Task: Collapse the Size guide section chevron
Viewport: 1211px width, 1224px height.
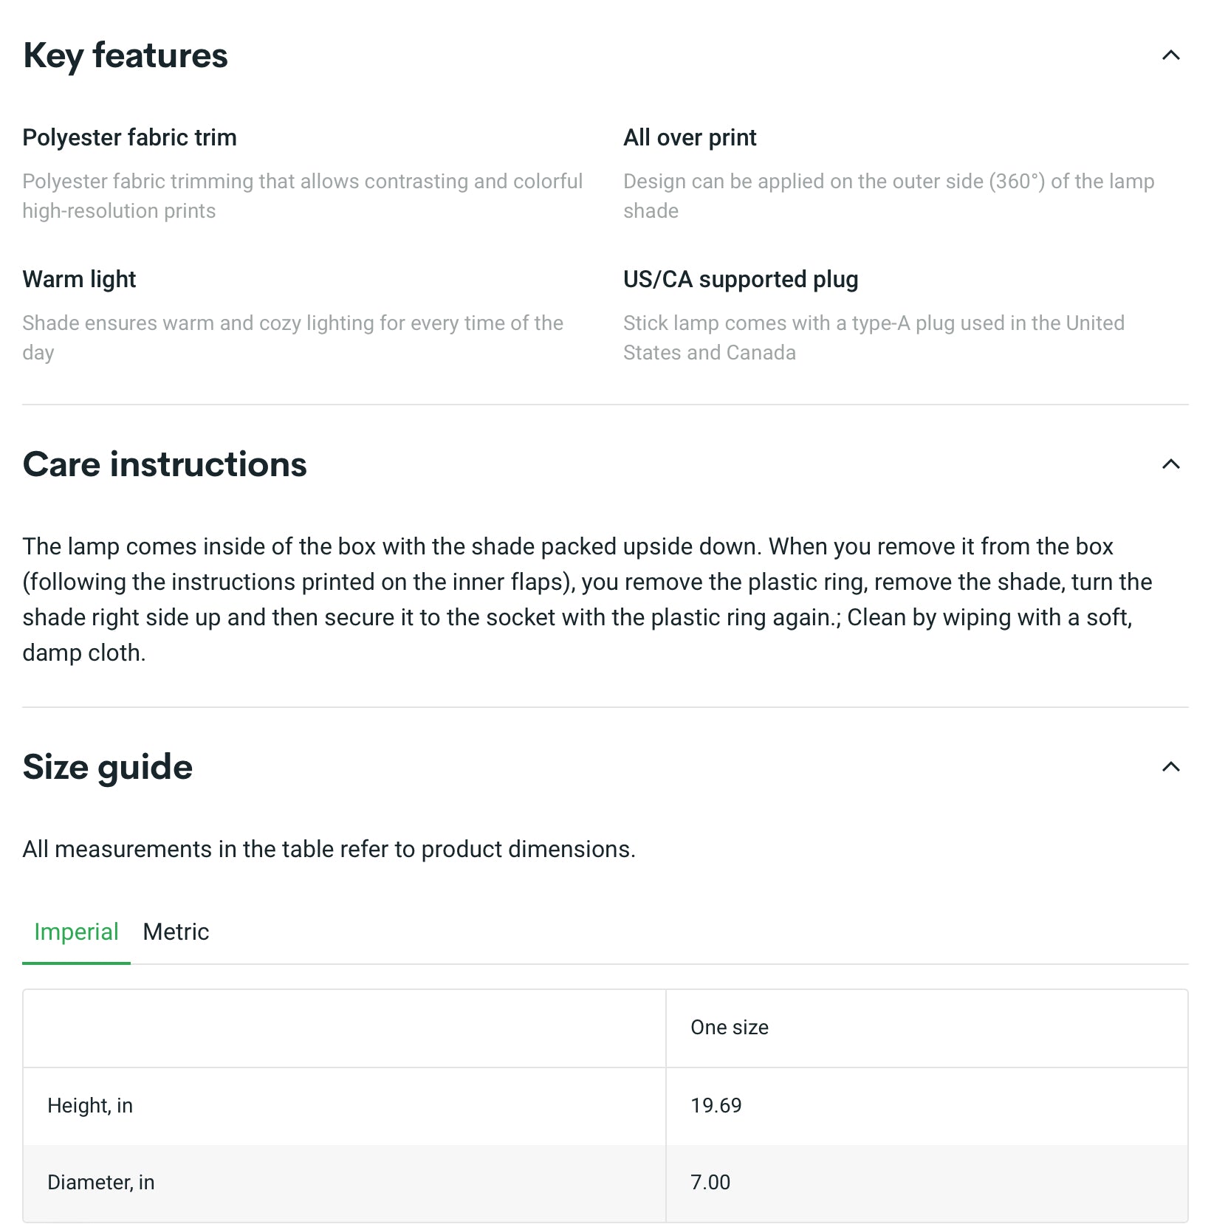Action: coord(1170,767)
